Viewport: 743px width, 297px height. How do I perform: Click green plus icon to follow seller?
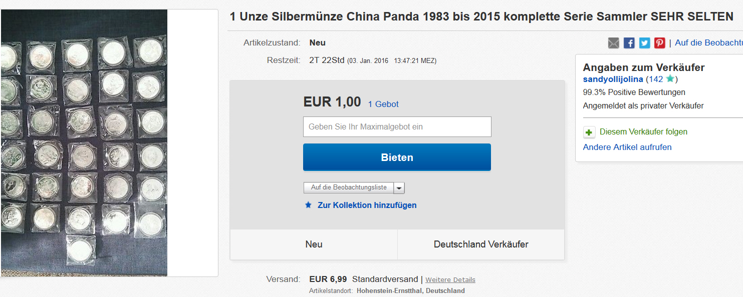tap(589, 132)
